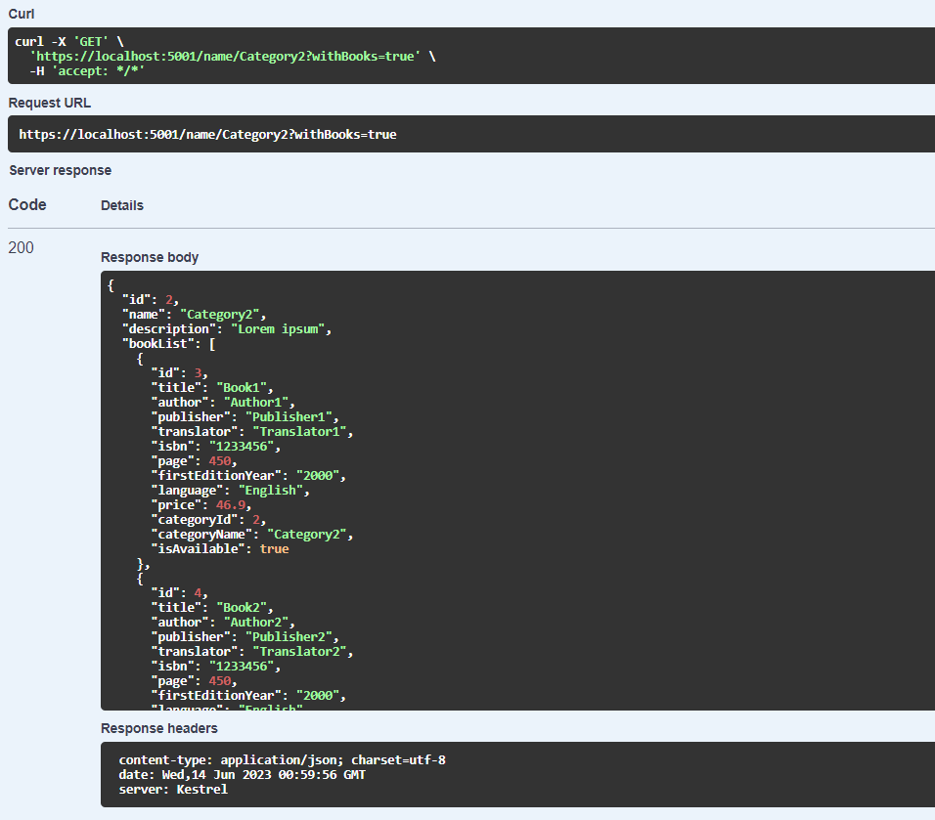935x820 pixels.
Task: Click the 'Server response' heading
Action: coord(61,170)
